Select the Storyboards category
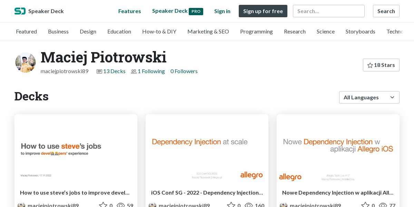Screen dimensions: 414x207 pos(361,31)
